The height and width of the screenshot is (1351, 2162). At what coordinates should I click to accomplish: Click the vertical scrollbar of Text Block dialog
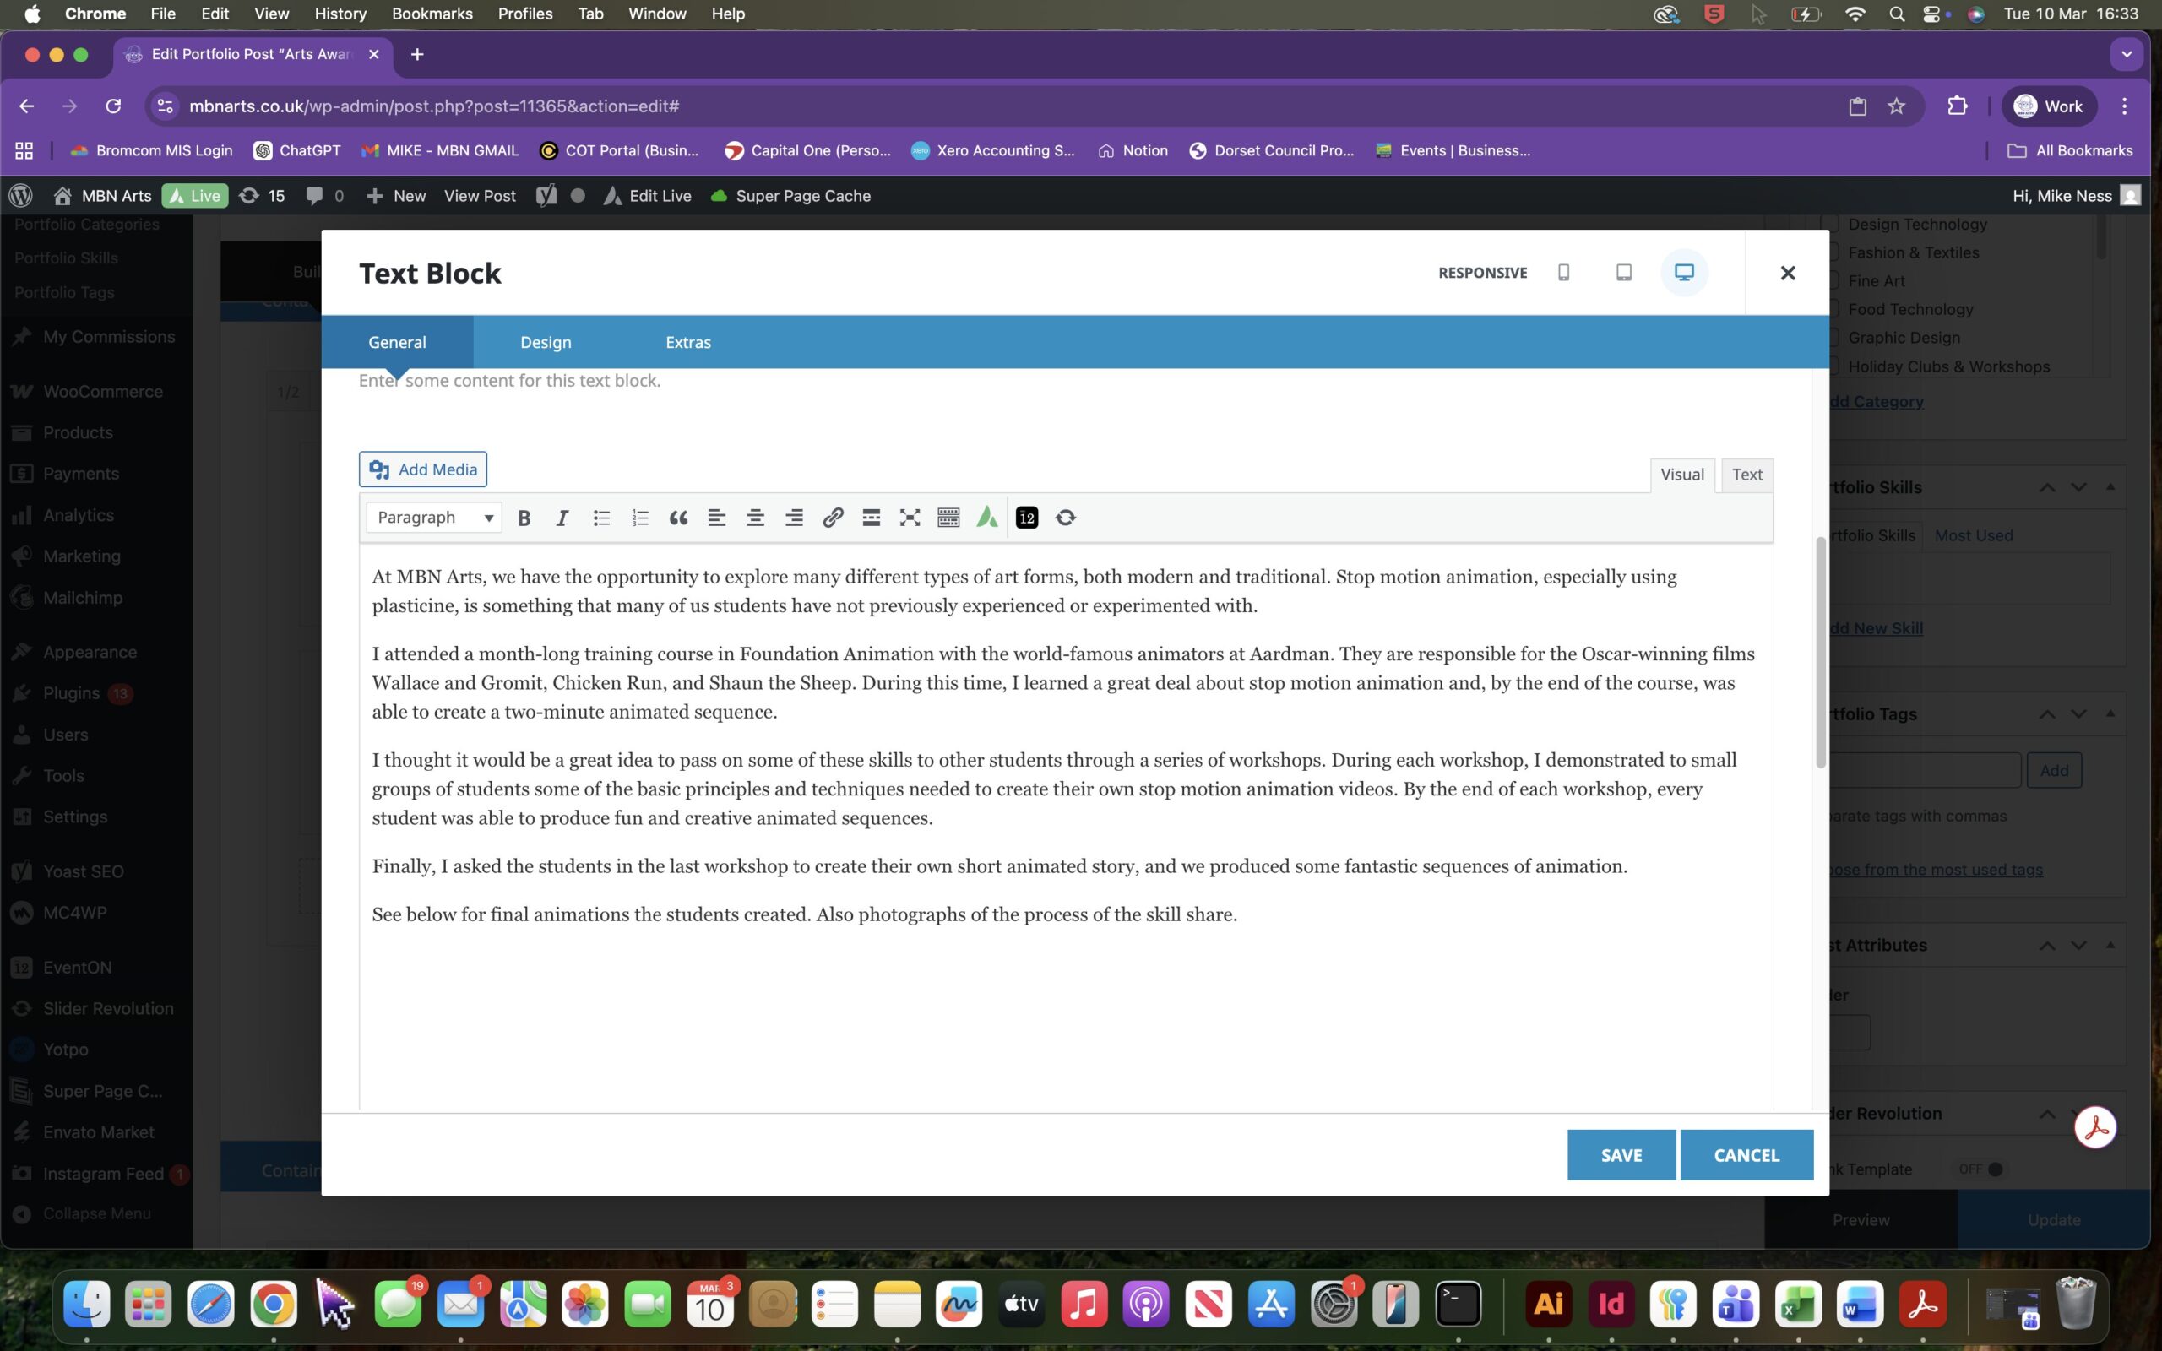(x=1820, y=652)
